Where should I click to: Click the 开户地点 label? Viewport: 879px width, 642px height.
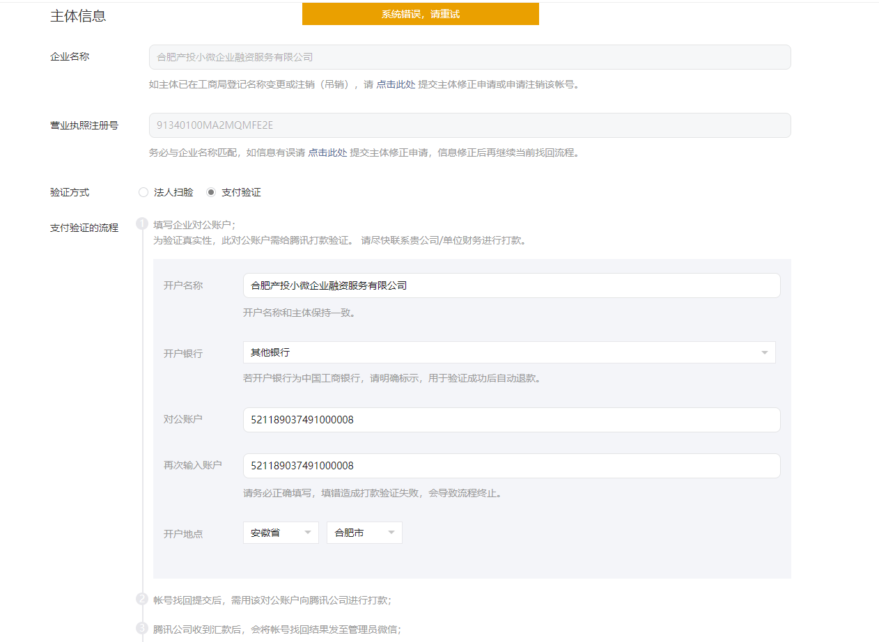183,534
